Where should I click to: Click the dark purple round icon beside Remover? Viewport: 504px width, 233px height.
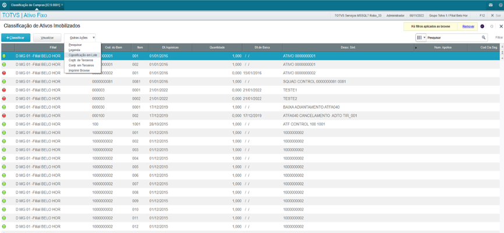pyautogui.click(x=482, y=26)
